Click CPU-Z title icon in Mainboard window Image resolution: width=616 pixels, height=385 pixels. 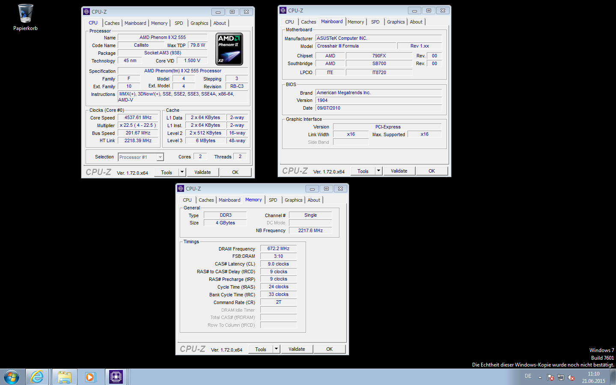[283, 10]
